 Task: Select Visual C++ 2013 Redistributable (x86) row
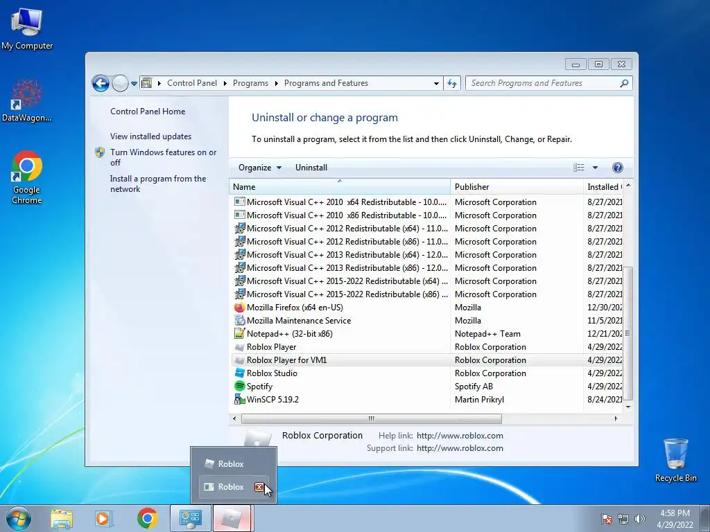427,268
